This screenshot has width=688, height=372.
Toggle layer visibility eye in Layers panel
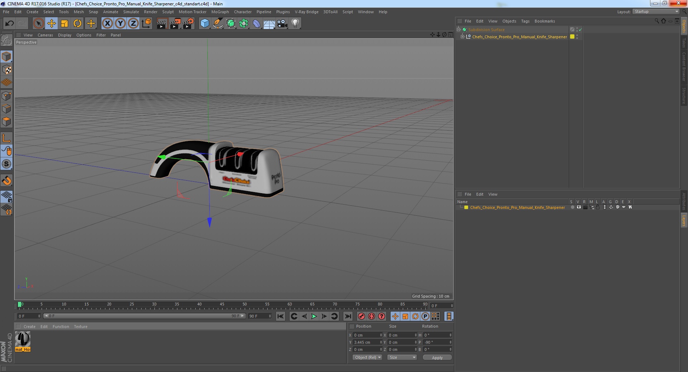pyautogui.click(x=579, y=207)
